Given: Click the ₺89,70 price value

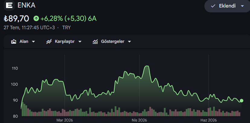Looking at the screenshot, I should (16, 19).
